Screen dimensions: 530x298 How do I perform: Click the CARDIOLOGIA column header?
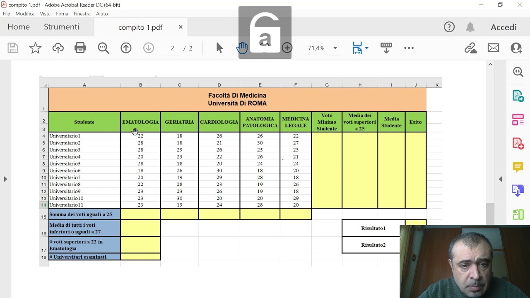(x=219, y=122)
